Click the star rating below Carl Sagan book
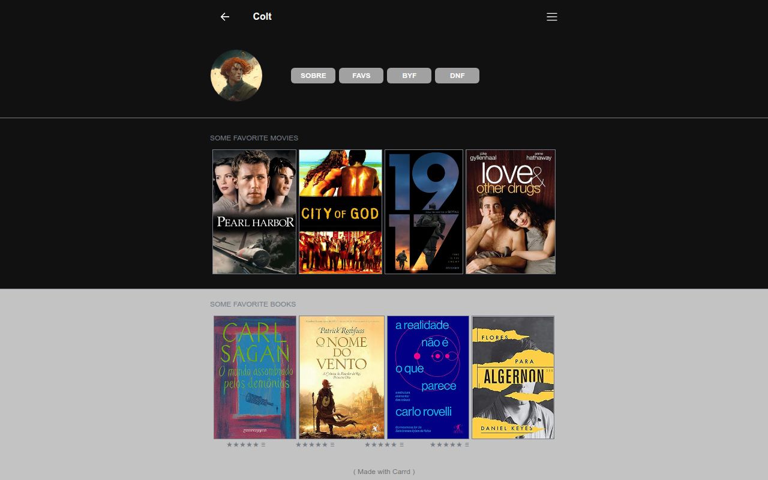 [x=246, y=445]
